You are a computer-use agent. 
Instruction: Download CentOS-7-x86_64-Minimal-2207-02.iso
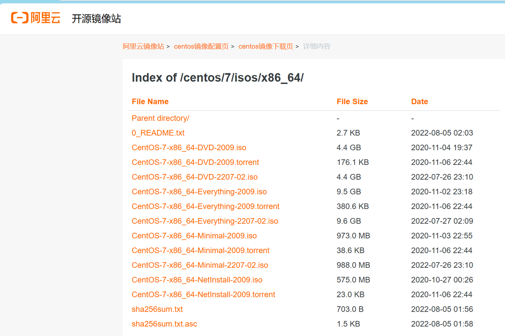click(x=200, y=265)
